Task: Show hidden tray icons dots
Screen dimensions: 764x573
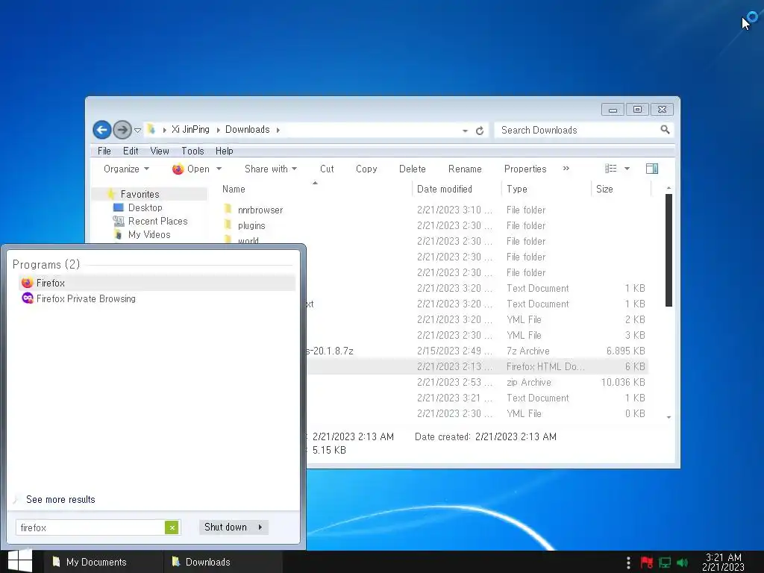Action: click(x=628, y=563)
